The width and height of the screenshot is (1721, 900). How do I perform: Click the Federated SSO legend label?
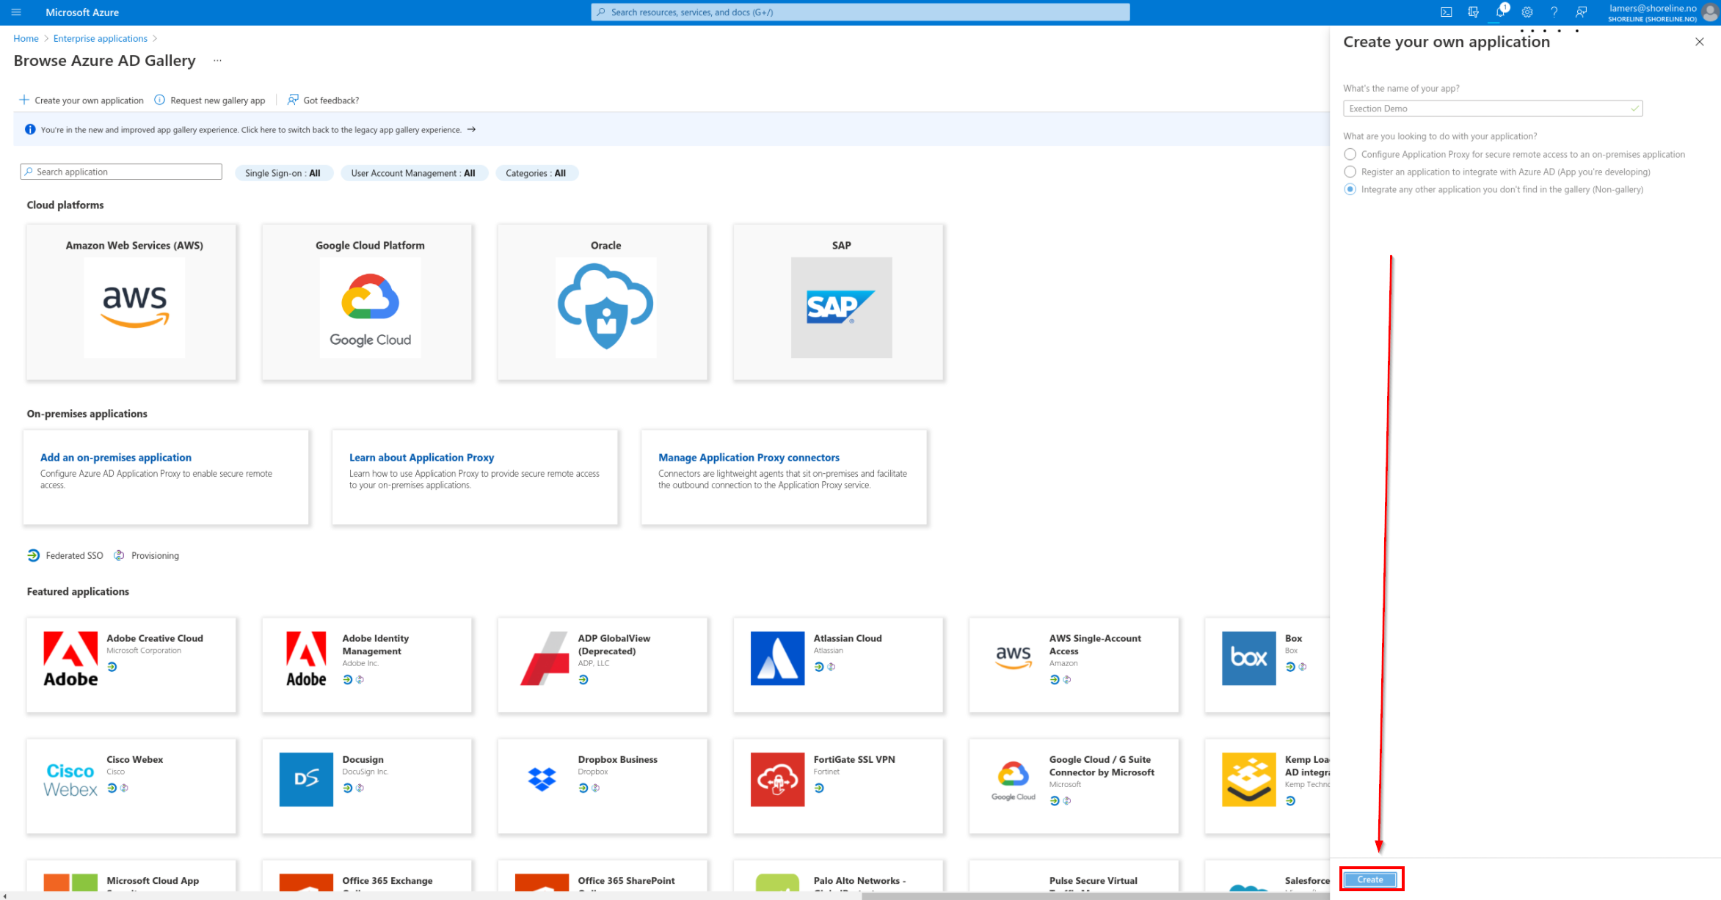tap(74, 556)
